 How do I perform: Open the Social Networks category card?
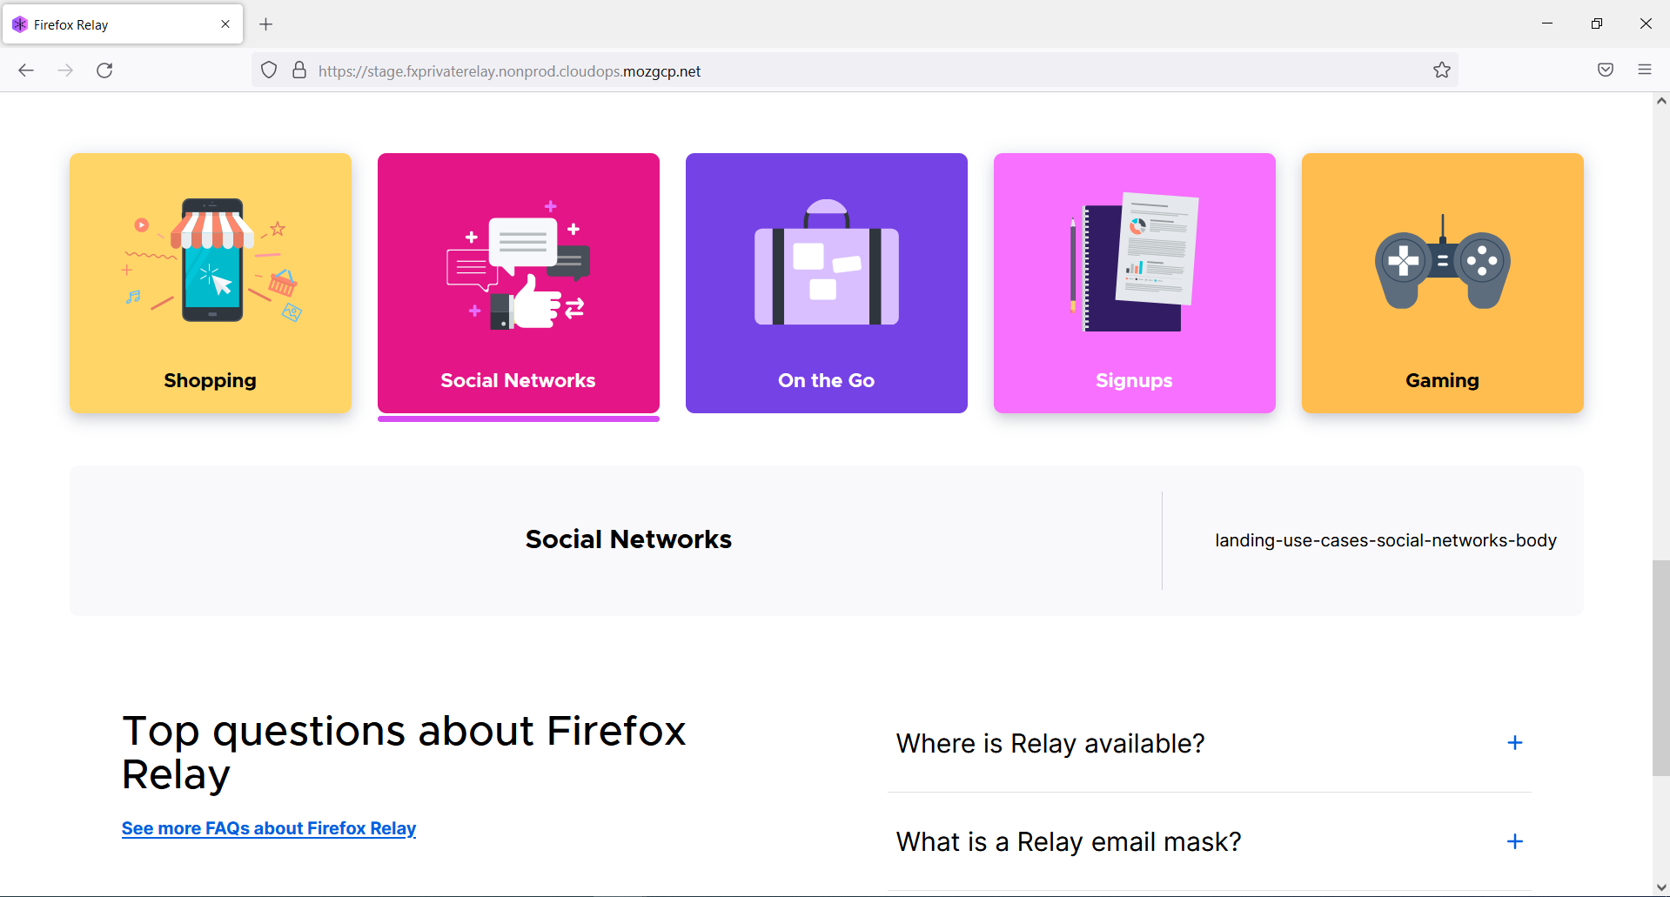(518, 283)
